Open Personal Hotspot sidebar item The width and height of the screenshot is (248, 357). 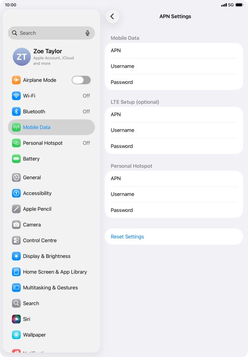[x=51, y=143]
